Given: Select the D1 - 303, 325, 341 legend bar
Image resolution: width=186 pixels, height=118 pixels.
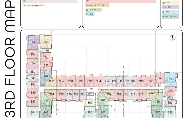Looking at the screenshot, I should pos(94,10).
